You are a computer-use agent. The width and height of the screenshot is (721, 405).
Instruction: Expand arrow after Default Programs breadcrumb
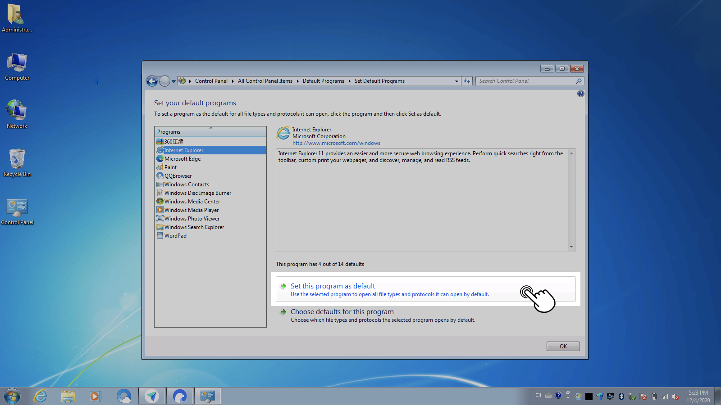point(349,81)
